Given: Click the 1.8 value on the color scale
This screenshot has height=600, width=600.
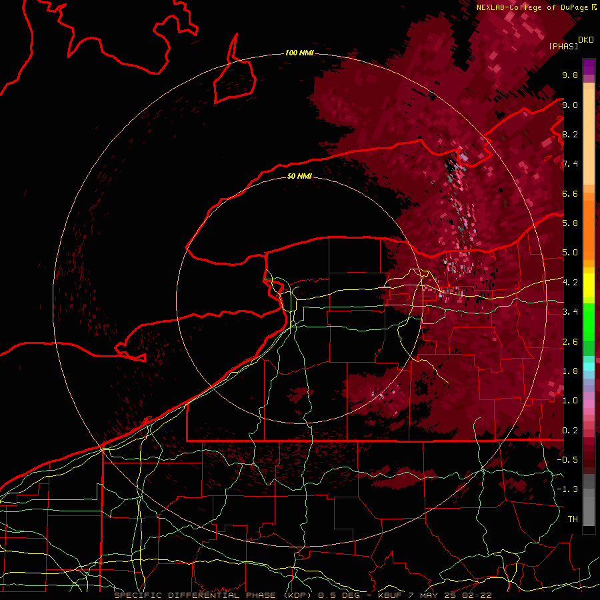Looking at the screenshot, I should coord(570,371).
